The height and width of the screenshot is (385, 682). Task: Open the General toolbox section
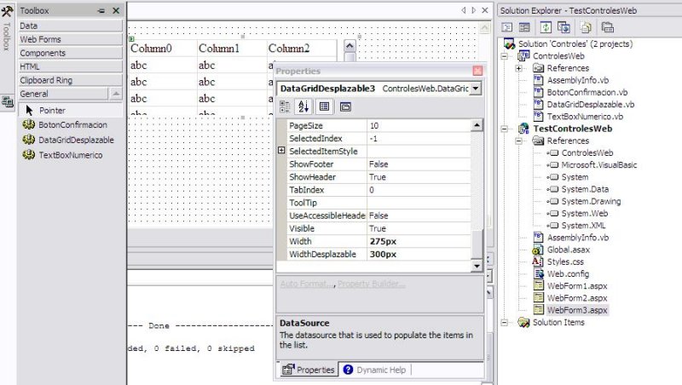coord(63,94)
